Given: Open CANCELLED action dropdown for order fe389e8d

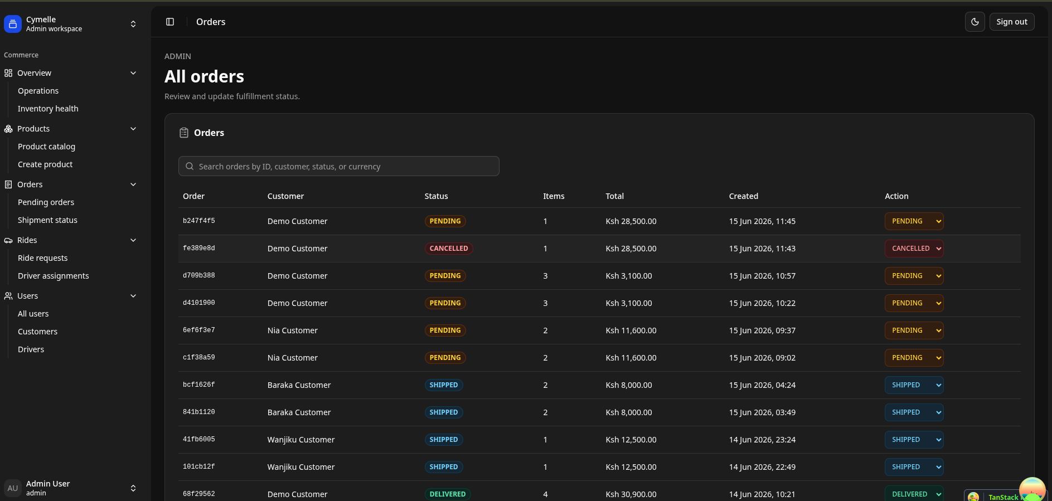Looking at the screenshot, I should [914, 249].
